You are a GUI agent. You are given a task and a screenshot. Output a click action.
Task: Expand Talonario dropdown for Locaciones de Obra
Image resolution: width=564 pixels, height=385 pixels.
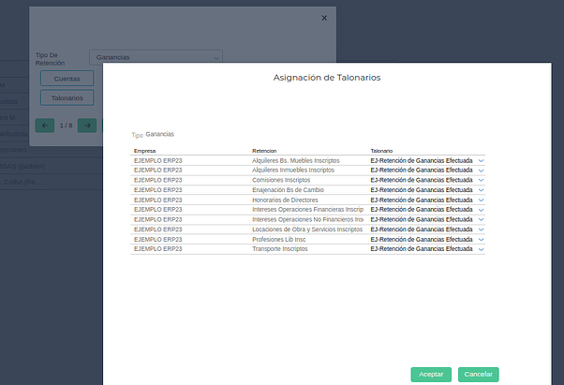(x=482, y=230)
